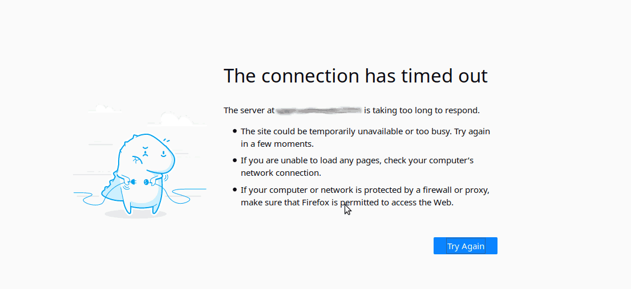Click the Try Again button
Viewport: 631px width, 289px height.
[x=465, y=246]
